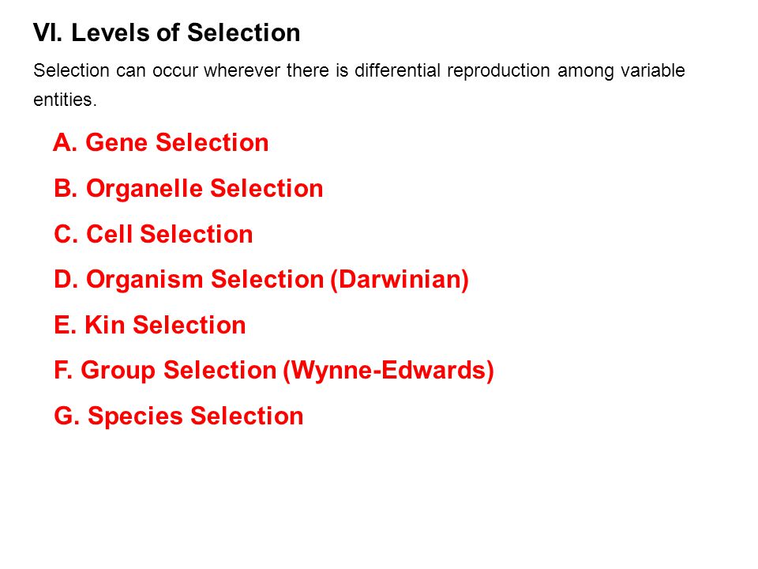Select 'F. Group Selection (Wynne-Edwards)' line
Screen dimensions: 758x569
coord(274,371)
